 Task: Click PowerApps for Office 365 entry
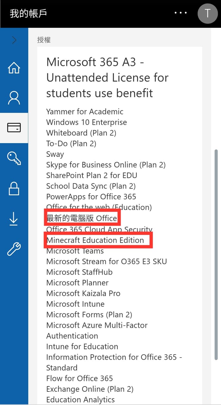pos(91,197)
